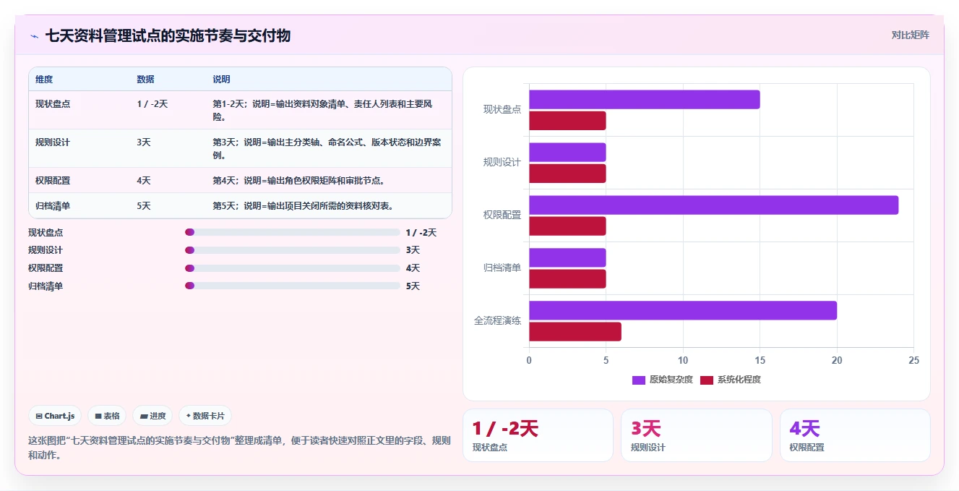This screenshot has height=491, width=959.
Task: Click the 全流程演练 chart axis label
Action: click(x=497, y=320)
